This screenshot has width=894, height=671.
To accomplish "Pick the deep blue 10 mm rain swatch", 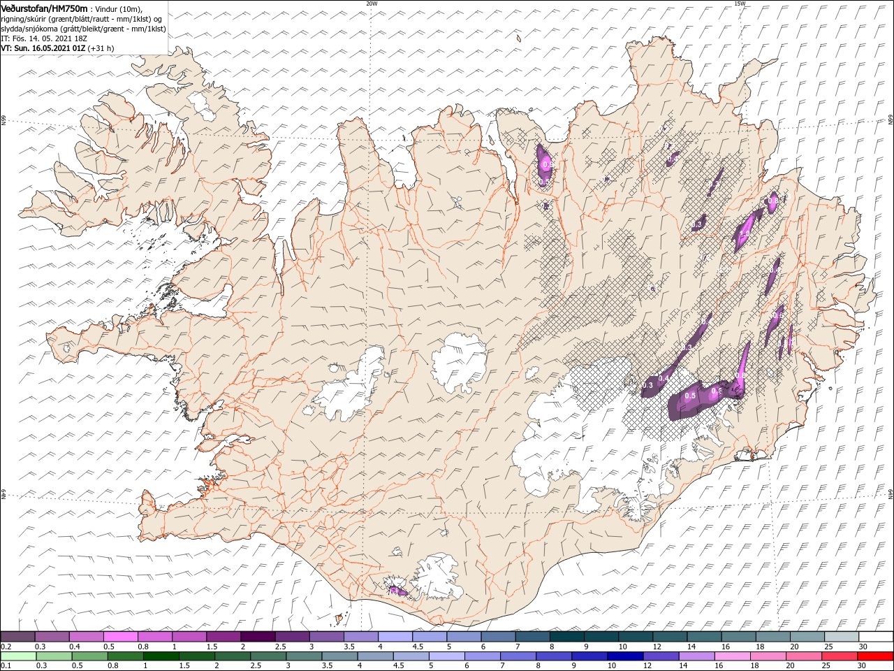I will point(625,656).
